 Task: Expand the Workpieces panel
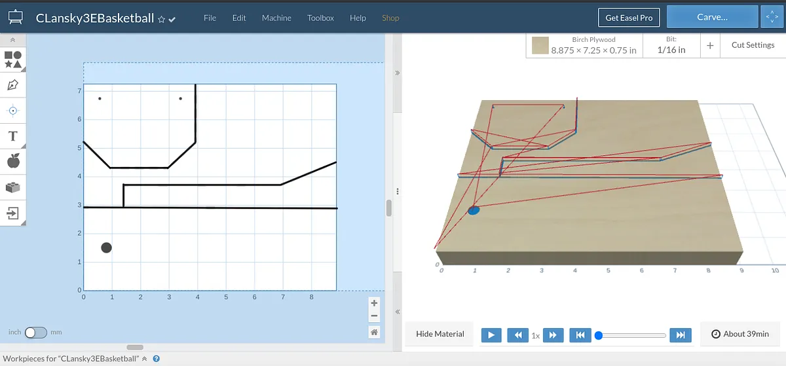pyautogui.click(x=145, y=359)
